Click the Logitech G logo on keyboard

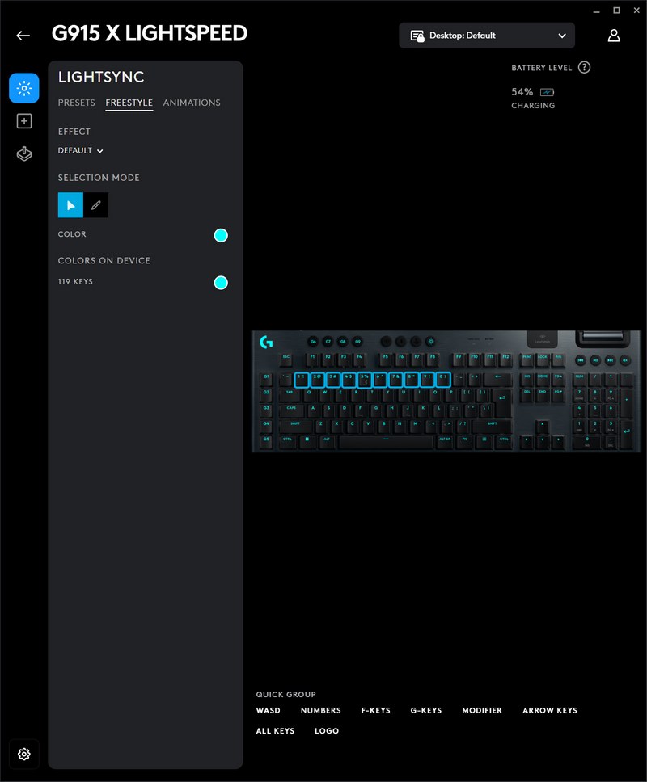pos(266,342)
